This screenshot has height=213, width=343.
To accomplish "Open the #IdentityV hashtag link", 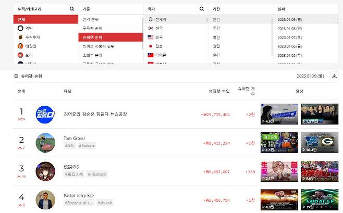I will (97, 174).
